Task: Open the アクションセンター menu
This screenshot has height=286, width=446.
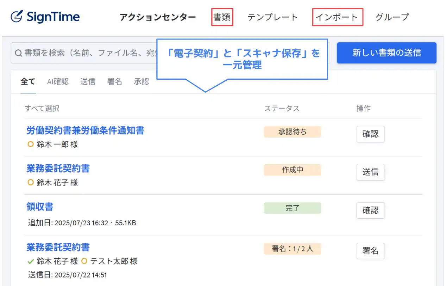Action: click(157, 16)
